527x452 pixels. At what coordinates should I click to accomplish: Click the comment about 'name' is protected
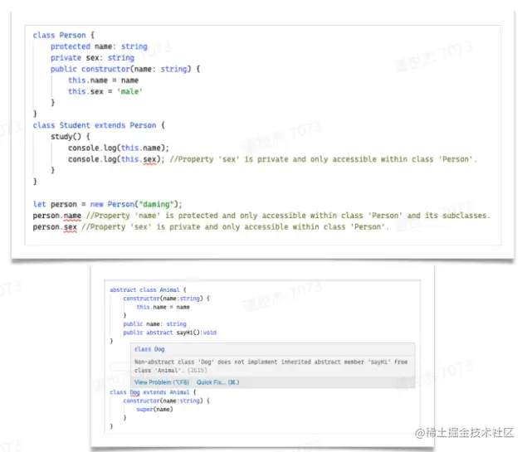tap(288, 216)
